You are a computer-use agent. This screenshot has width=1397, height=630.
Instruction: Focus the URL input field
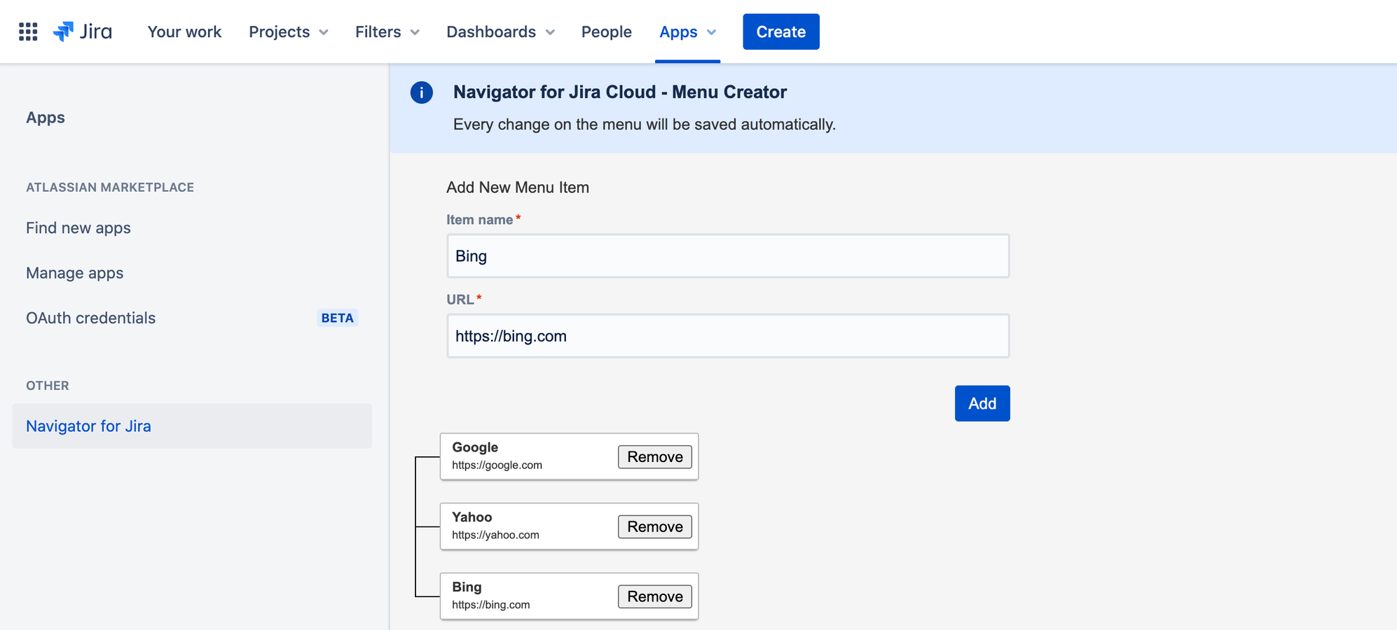click(728, 336)
